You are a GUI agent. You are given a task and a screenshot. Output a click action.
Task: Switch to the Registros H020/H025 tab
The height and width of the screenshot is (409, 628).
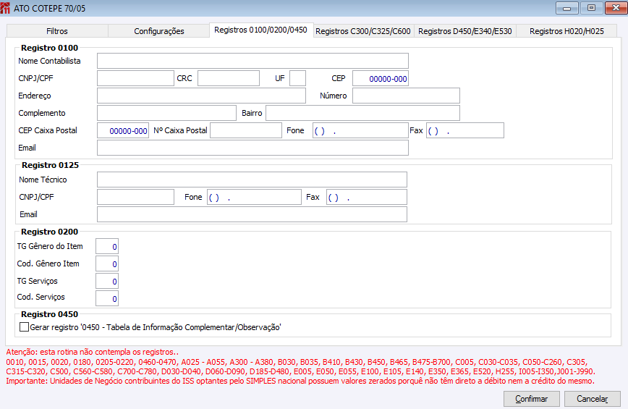coord(567,31)
